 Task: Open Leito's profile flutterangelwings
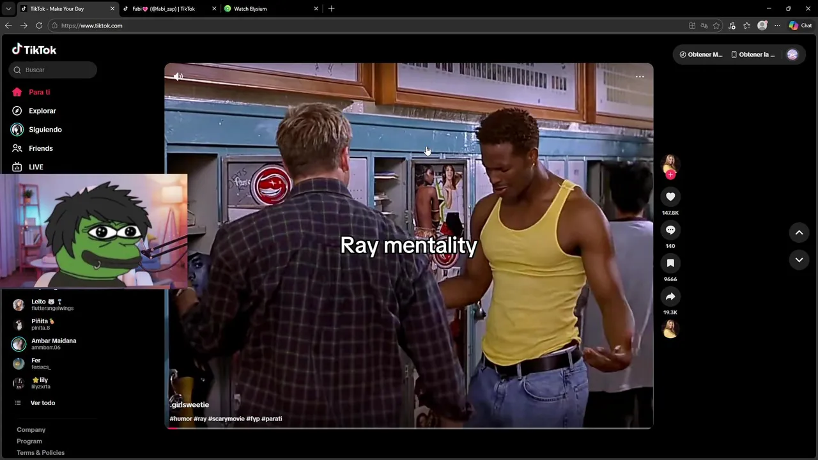(x=53, y=305)
